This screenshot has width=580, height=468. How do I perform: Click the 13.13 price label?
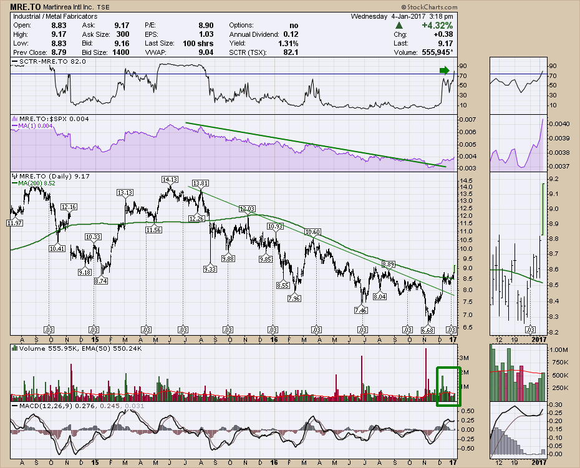[125, 192]
